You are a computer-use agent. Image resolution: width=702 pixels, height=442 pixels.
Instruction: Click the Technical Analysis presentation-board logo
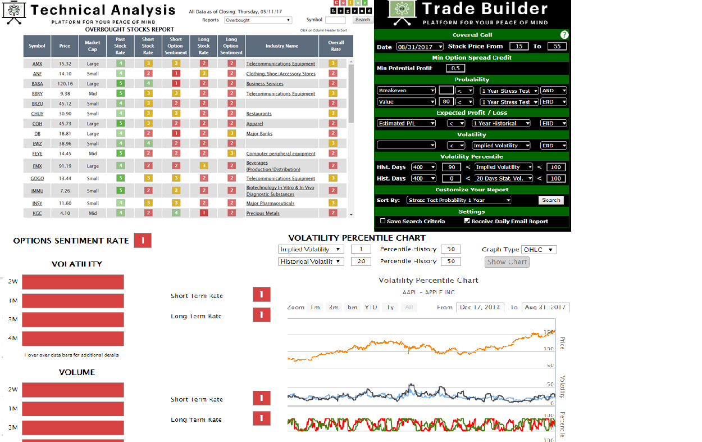pos(13,13)
